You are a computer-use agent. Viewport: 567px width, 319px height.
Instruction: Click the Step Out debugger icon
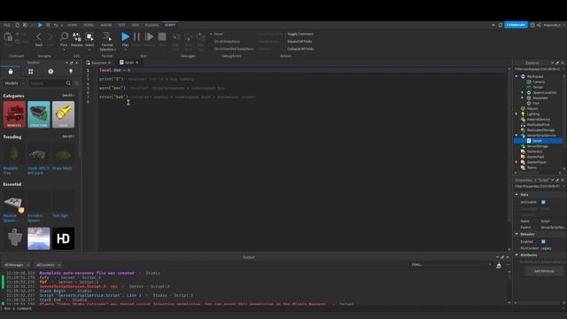[201, 37]
